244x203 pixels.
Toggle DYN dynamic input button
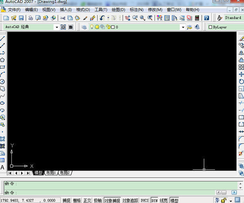(x=155, y=200)
